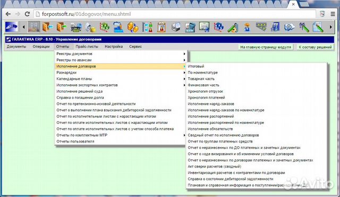
Task: Click the forpostsoft.ru address bar
Action: pos(175,14)
